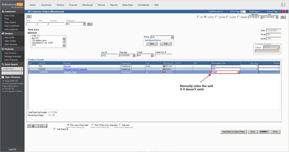Image resolution: width=289 pixels, height=152 pixels.
Task: Click the refresh icon button below the title bar
Action: pos(29,16)
